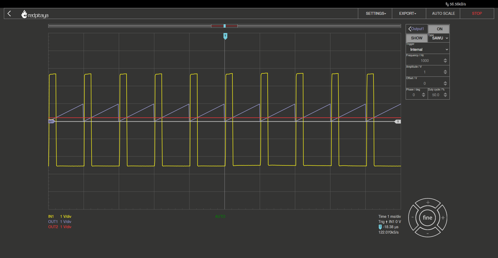Image resolution: width=498 pixels, height=258 pixels.
Task: Open the SETTINGS menu
Action: [x=375, y=13]
